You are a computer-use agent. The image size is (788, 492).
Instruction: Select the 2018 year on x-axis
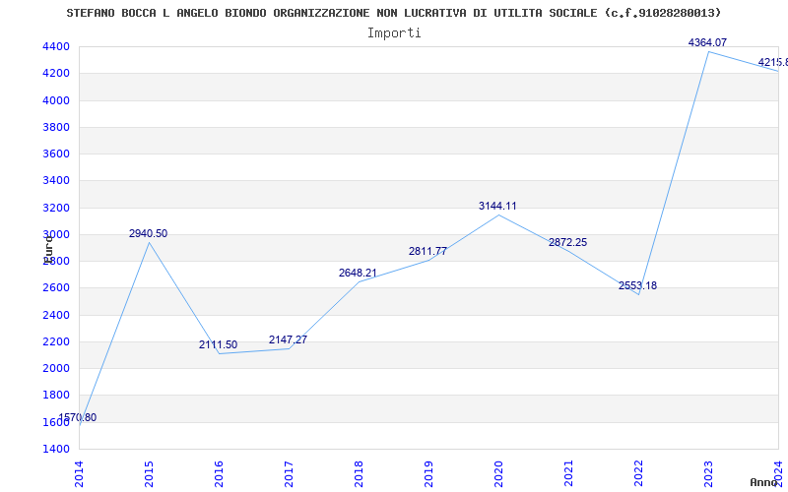point(359,474)
